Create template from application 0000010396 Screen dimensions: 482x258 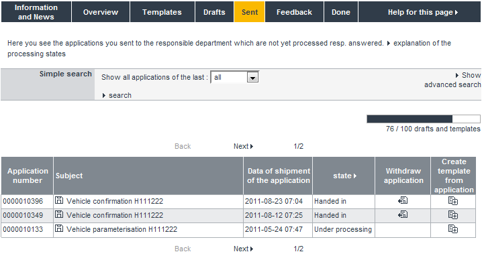tap(453, 201)
